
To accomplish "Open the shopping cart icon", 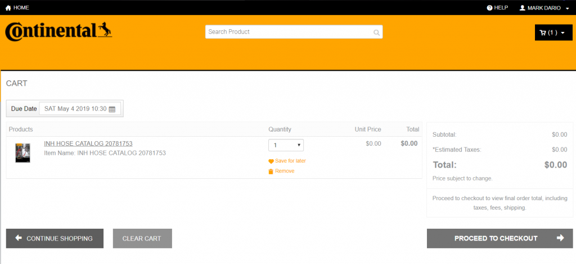I will tap(543, 33).
